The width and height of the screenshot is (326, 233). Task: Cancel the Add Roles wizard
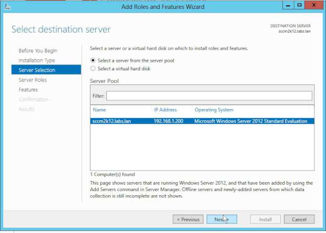(299, 219)
